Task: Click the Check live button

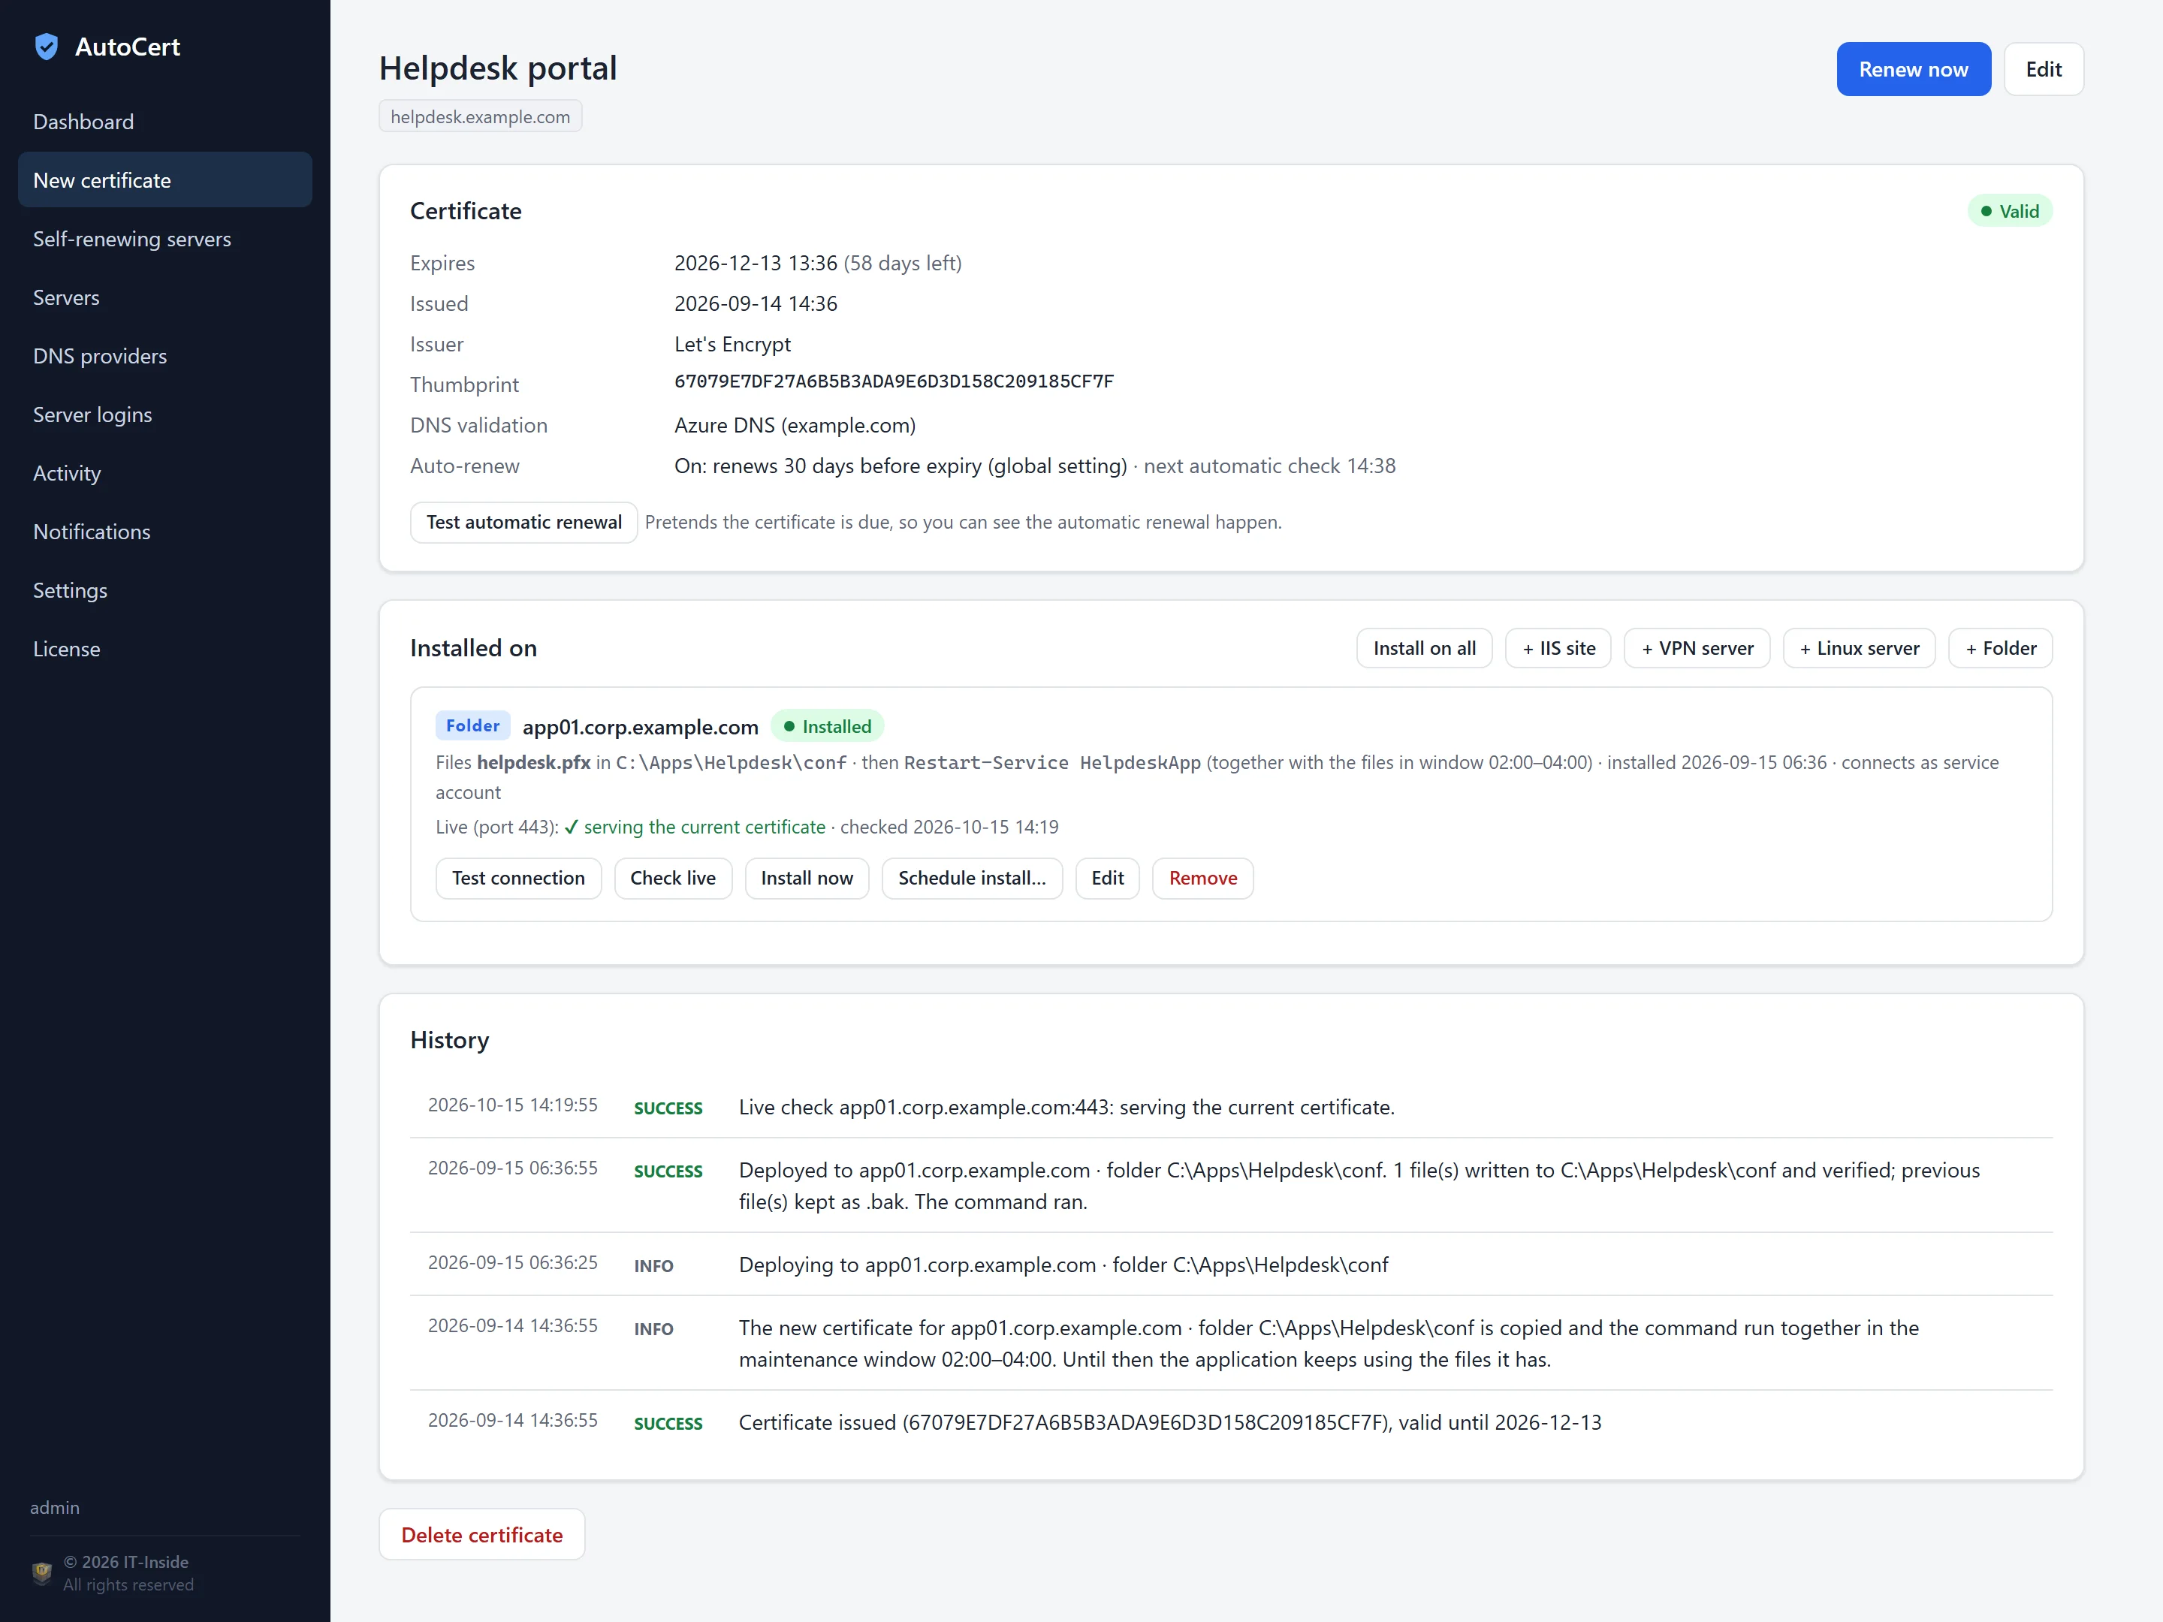Action: click(x=673, y=878)
